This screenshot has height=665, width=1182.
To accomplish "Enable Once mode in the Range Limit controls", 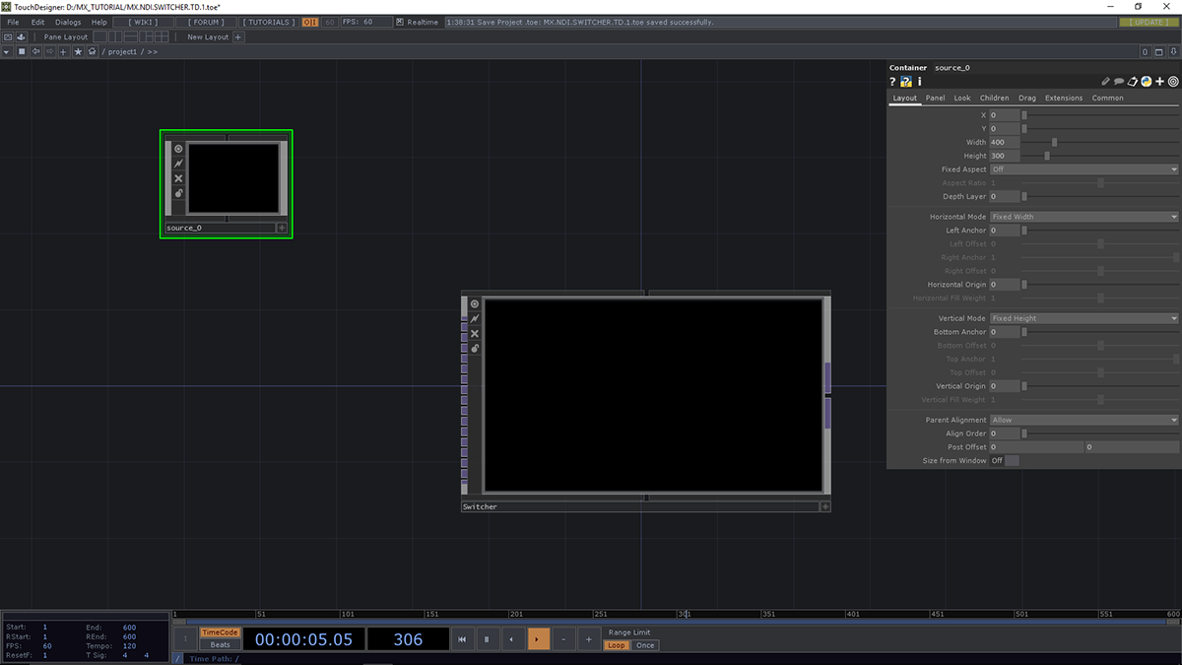I will click(645, 645).
